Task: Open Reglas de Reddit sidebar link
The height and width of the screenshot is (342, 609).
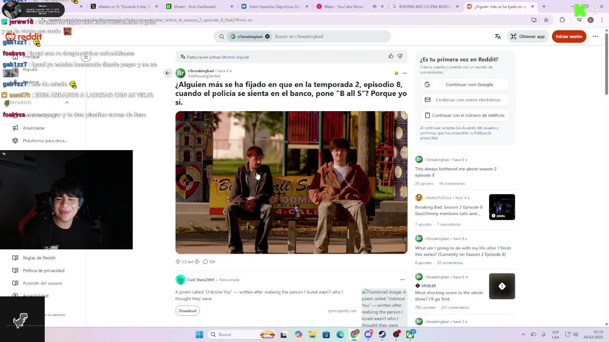Action: point(39,258)
